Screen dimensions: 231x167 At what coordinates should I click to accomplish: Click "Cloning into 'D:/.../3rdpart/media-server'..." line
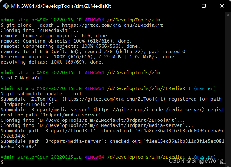coord(97,125)
